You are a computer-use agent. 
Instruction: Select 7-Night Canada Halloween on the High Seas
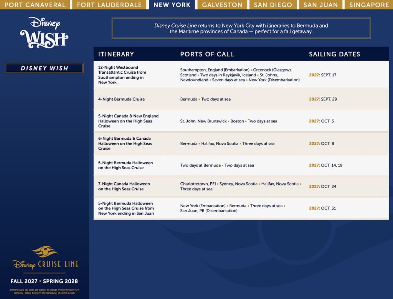coord(124,186)
